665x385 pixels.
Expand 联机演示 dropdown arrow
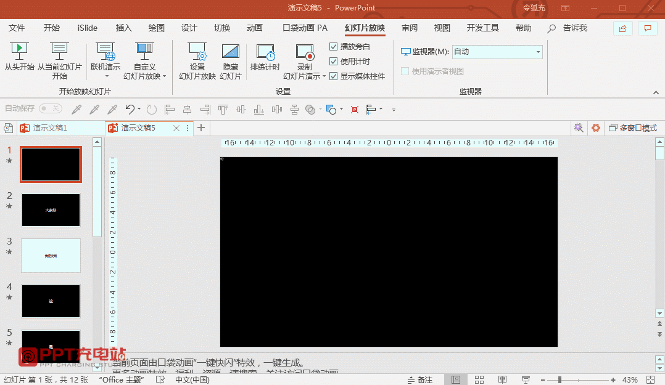(107, 76)
